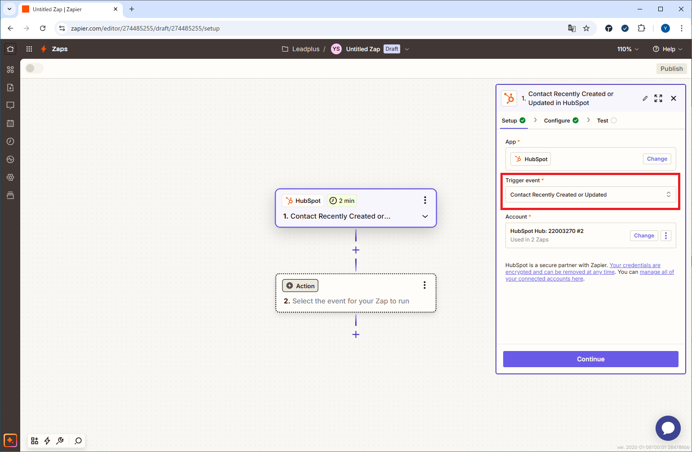This screenshot has height=452, width=692.
Task: Switch to the Test tab
Action: click(x=607, y=120)
